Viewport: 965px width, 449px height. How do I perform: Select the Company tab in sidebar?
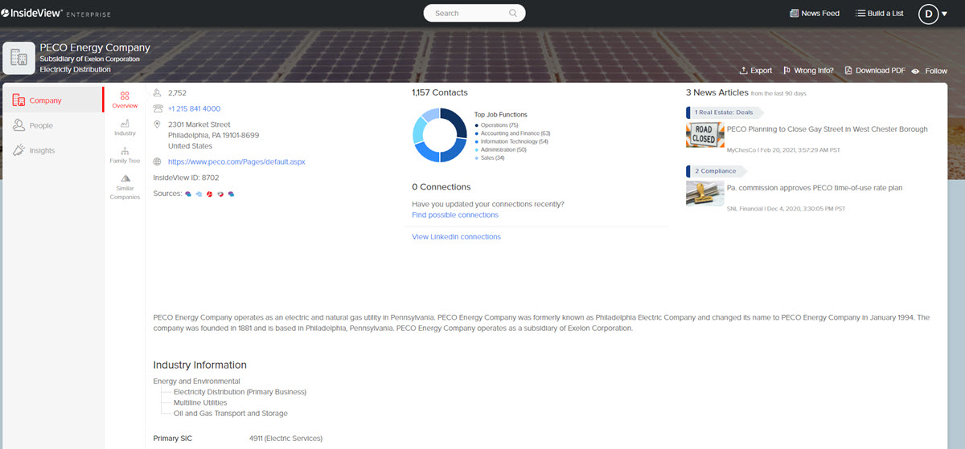click(45, 100)
